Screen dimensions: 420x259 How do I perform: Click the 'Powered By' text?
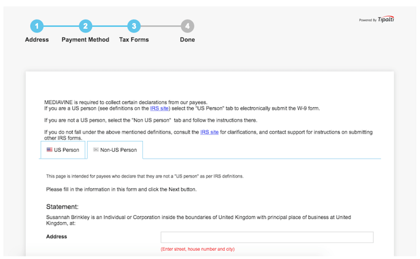point(368,20)
